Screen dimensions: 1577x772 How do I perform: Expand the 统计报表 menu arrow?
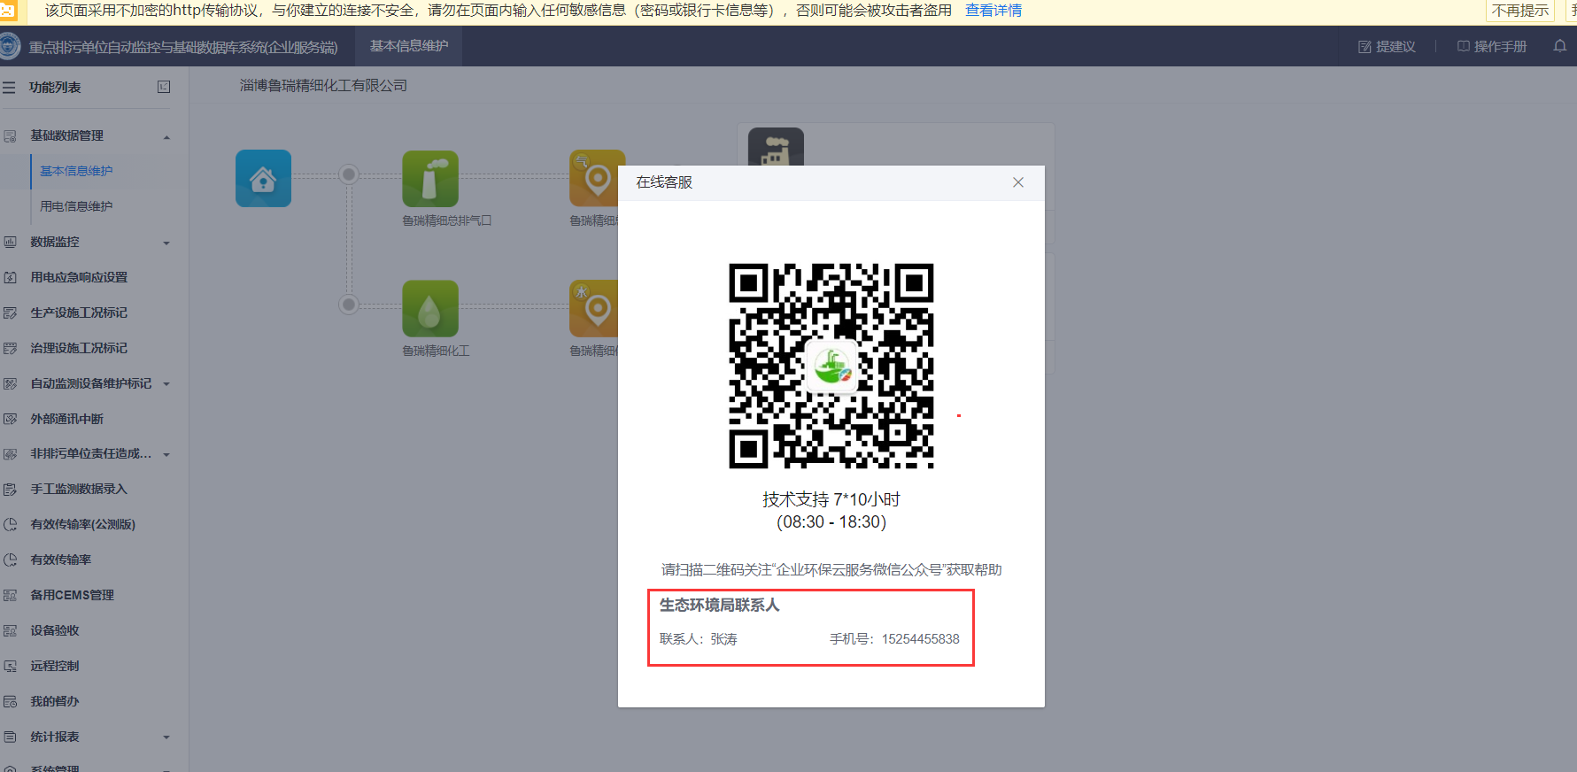coord(166,737)
